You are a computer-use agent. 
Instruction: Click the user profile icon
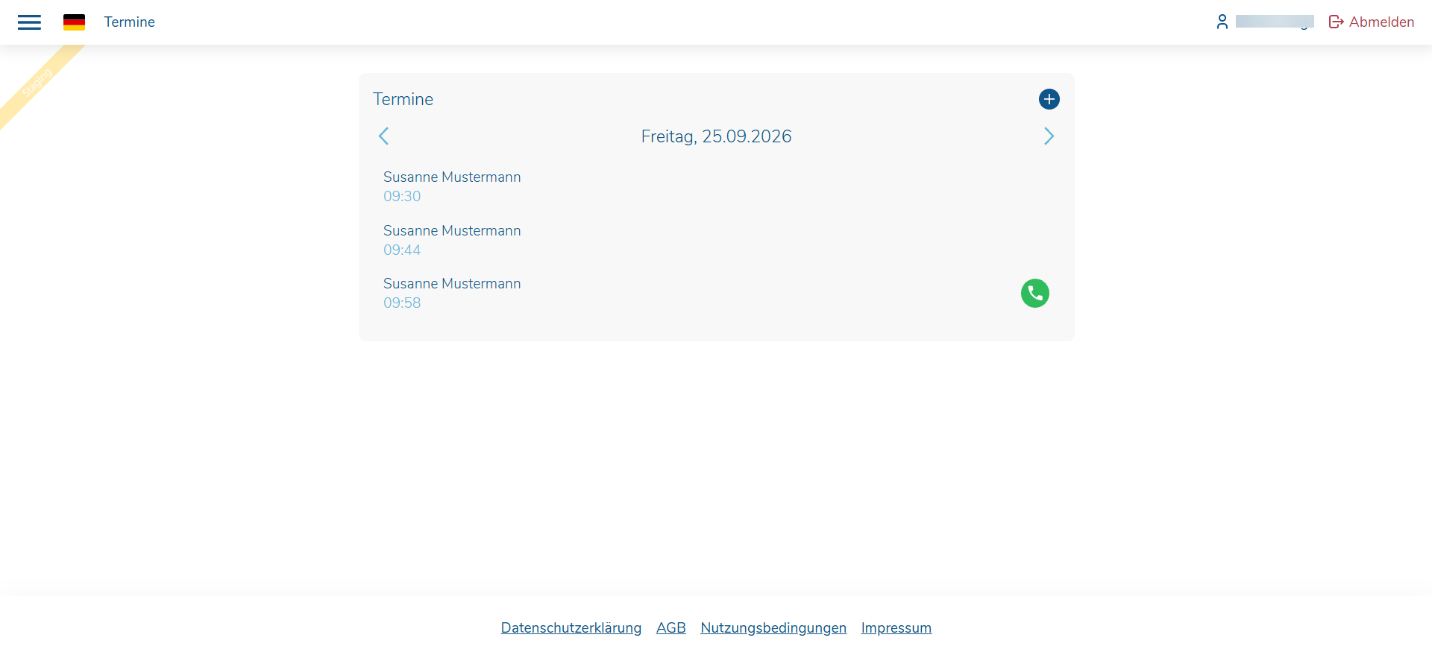1222,22
